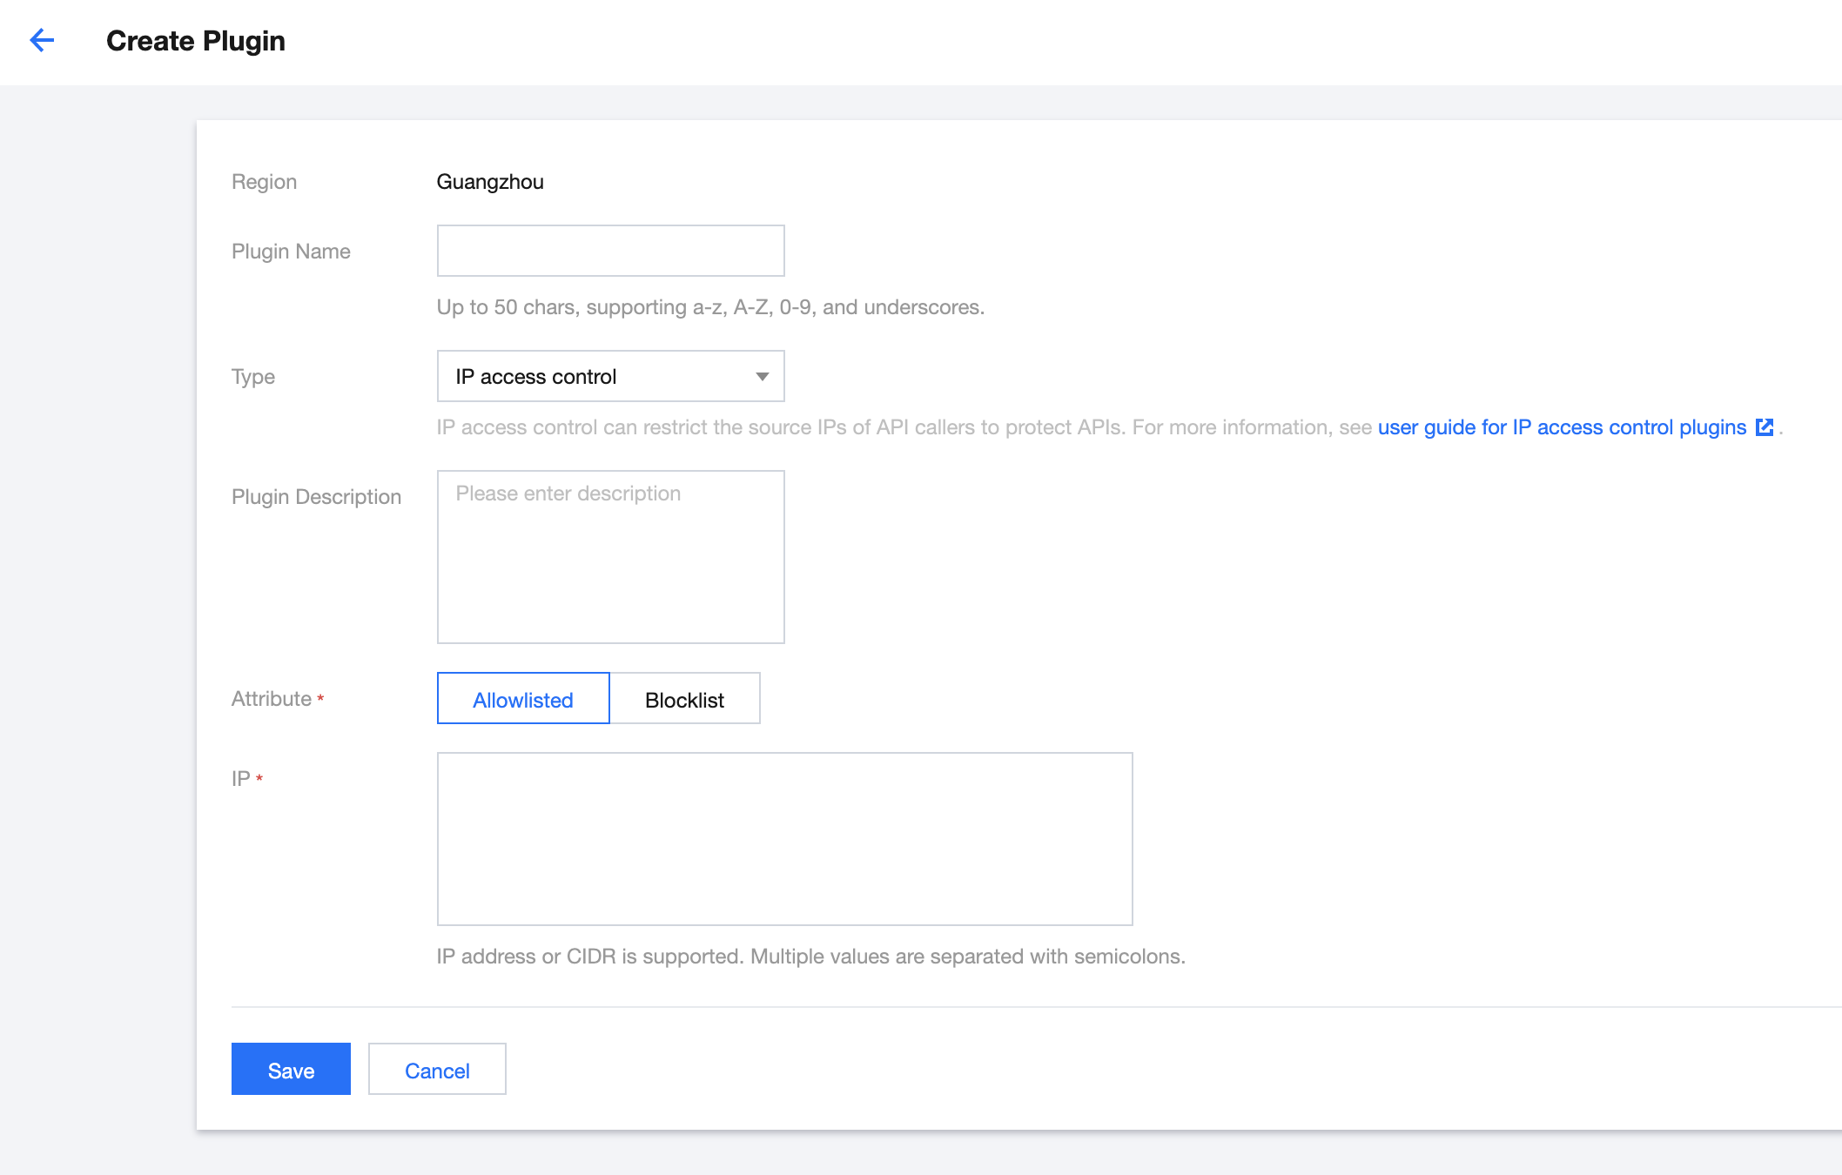Click the Type dropdown arrow

[x=762, y=377]
